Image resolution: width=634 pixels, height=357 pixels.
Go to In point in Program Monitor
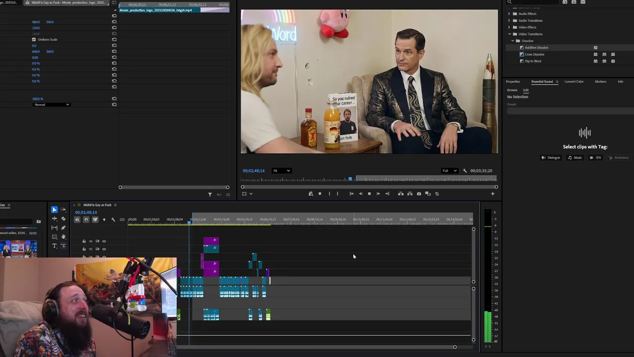[x=352, y=194]
